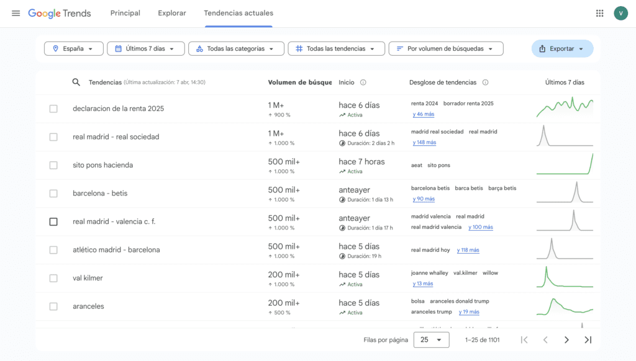Click the 'y 90 más' link

coord(424,199)
